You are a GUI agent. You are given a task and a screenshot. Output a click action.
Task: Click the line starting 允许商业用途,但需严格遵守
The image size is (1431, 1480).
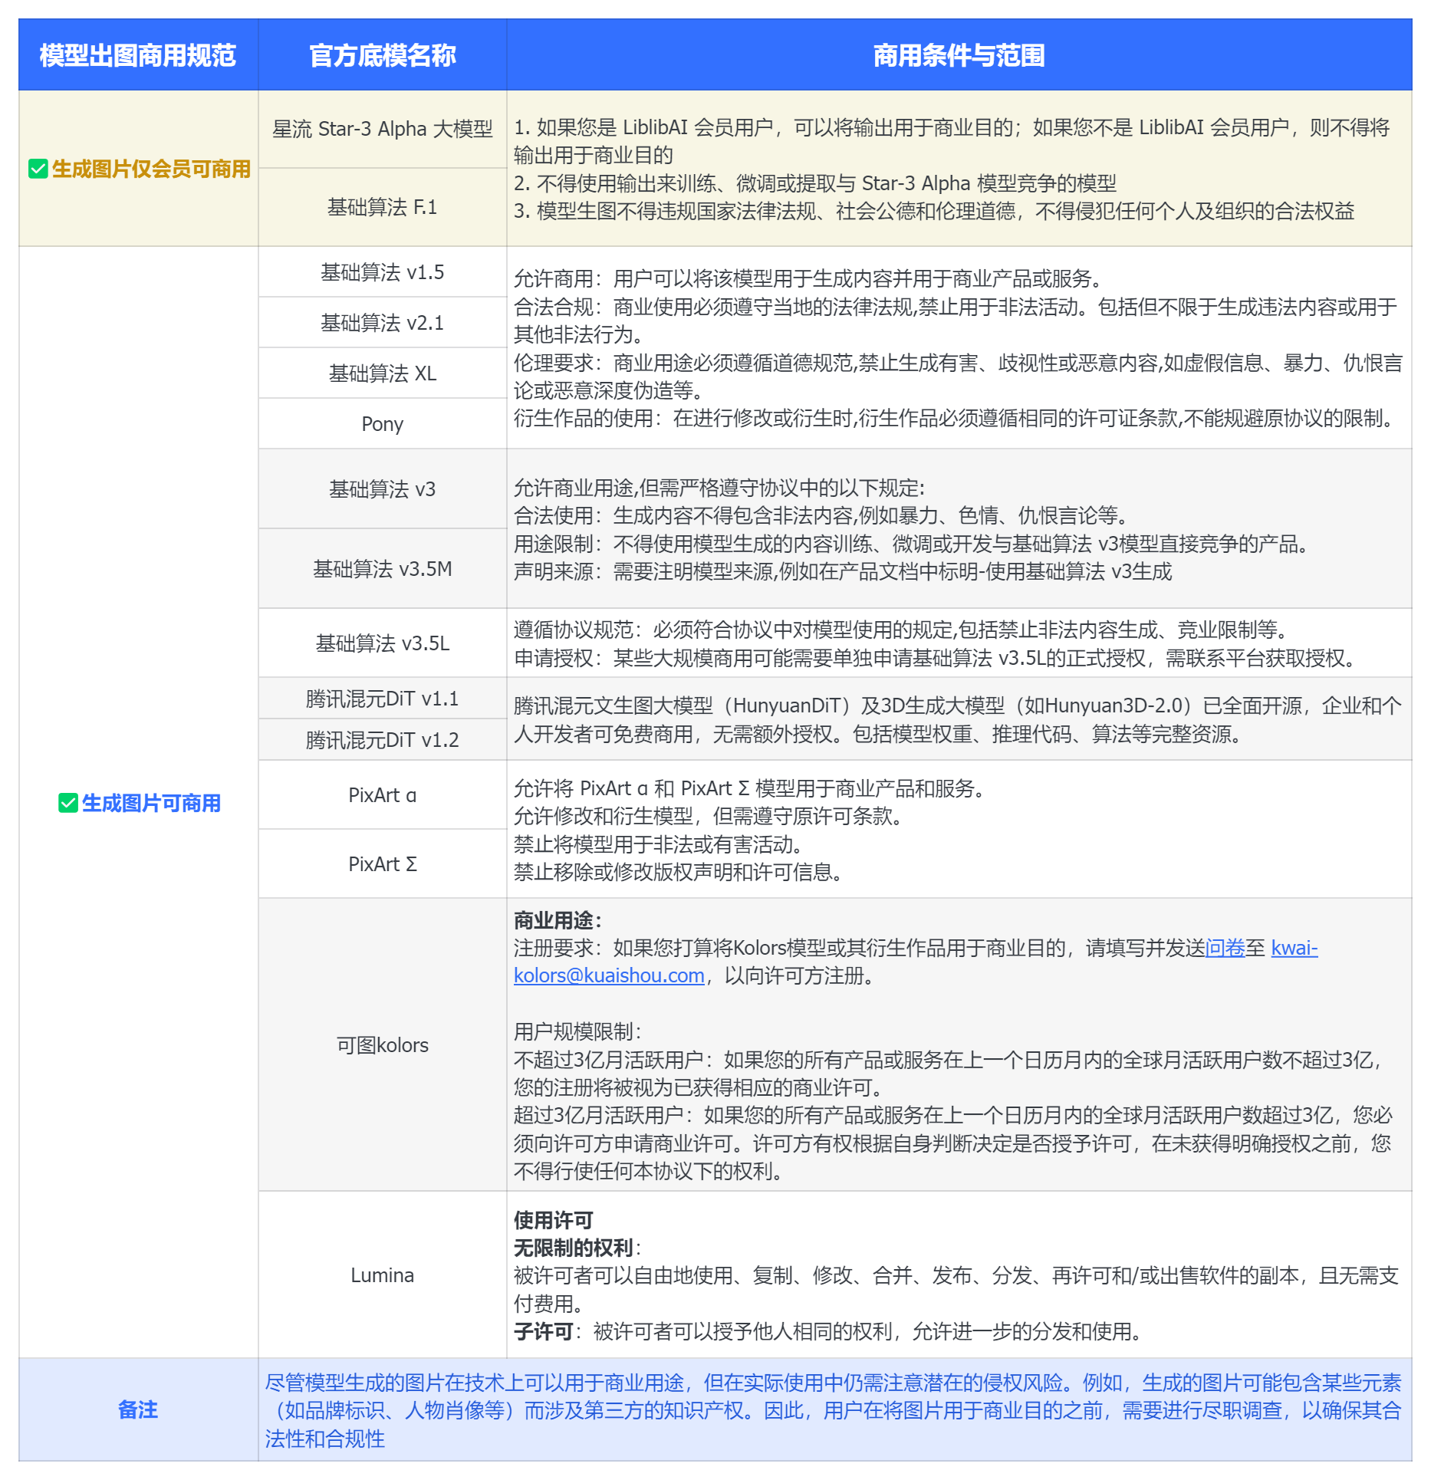[x=719, y=488]
